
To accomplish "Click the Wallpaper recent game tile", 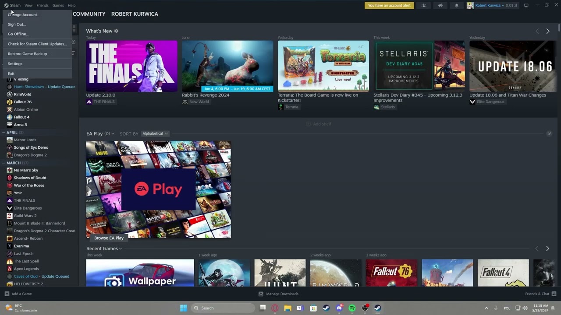I will (140, 273).
